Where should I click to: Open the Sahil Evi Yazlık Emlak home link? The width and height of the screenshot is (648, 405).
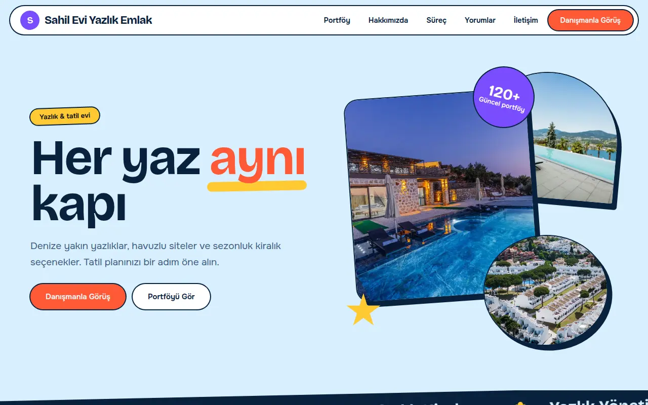[86, 20]
